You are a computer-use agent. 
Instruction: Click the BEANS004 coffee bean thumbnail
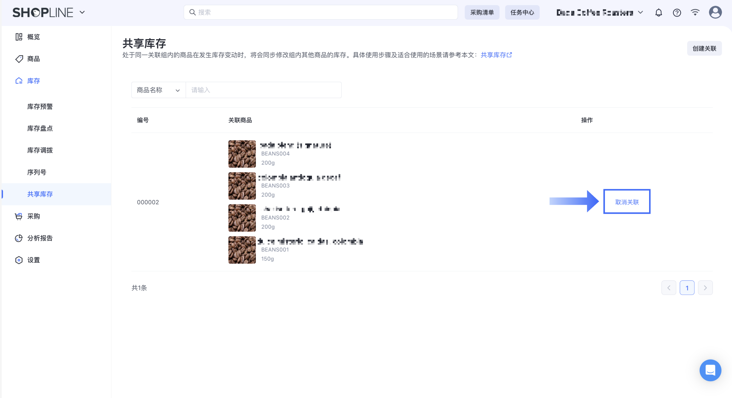pos(242,154)
